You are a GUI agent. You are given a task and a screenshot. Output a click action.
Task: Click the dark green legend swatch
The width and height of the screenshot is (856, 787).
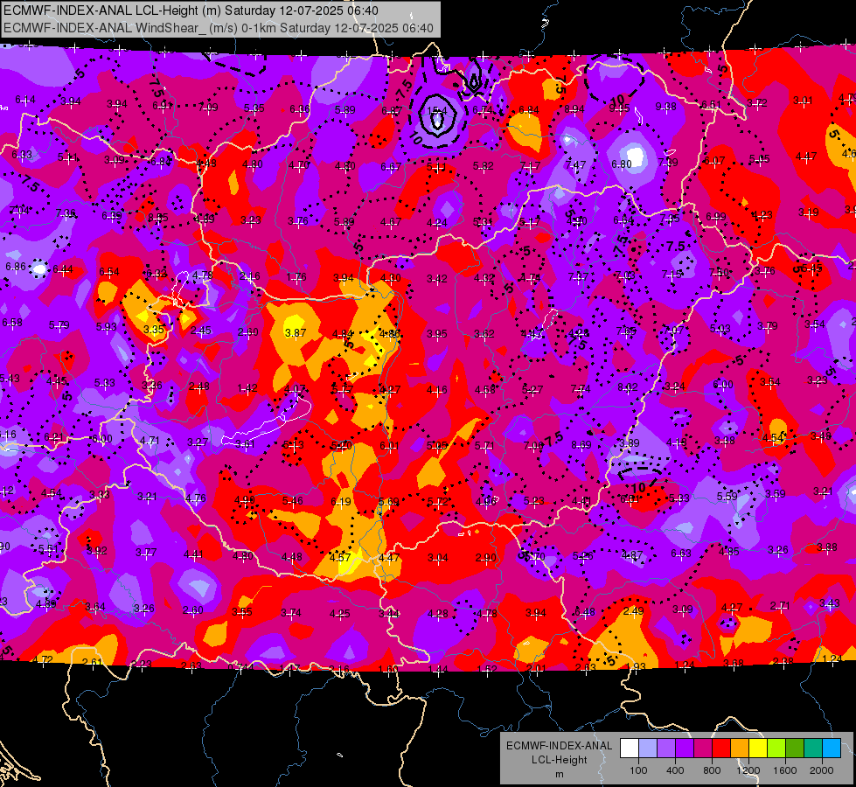point(795,749)
